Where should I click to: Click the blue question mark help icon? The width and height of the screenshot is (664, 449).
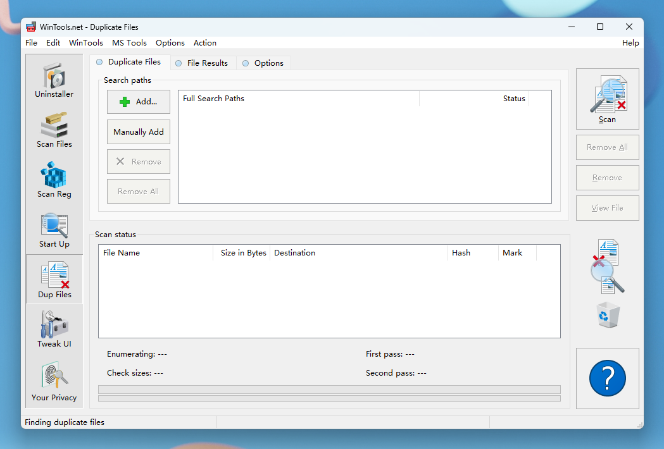[607, 378]
